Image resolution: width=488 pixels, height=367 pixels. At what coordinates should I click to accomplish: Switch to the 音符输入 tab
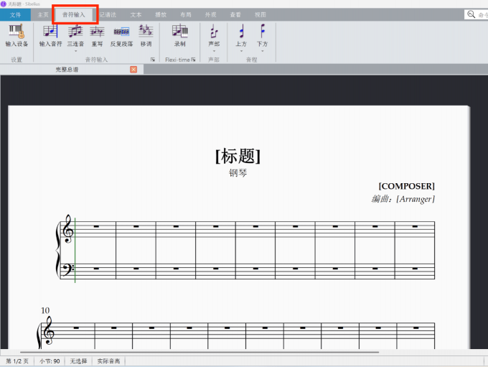(74, 14)
